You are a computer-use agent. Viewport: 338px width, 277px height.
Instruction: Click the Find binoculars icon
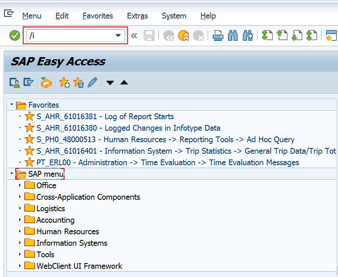233,35
